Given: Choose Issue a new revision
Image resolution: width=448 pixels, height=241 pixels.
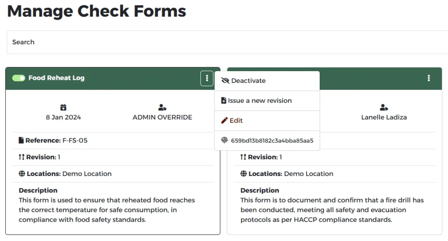Looking at the screenshot, I should [259, 101].
